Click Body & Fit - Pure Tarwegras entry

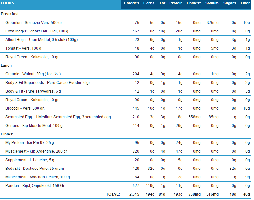33,91
